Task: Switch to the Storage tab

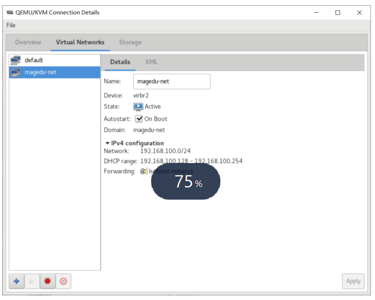Action: tap(130, 42)
